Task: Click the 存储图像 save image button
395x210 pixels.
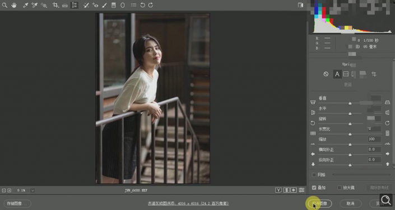Action: point(17,203)
